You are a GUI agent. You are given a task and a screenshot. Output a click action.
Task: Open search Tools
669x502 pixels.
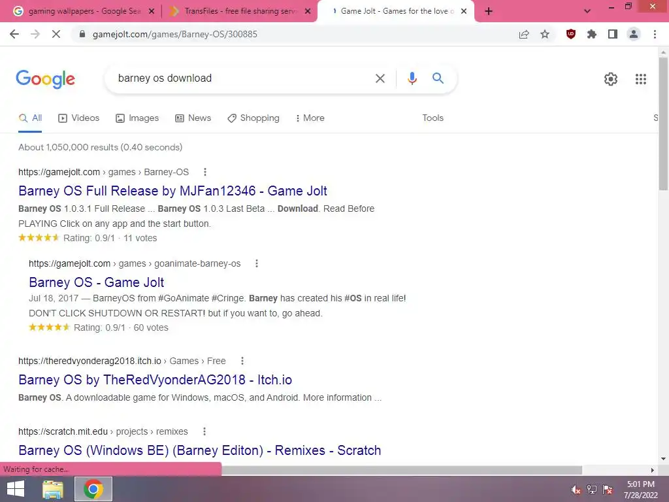click(432, 118)
